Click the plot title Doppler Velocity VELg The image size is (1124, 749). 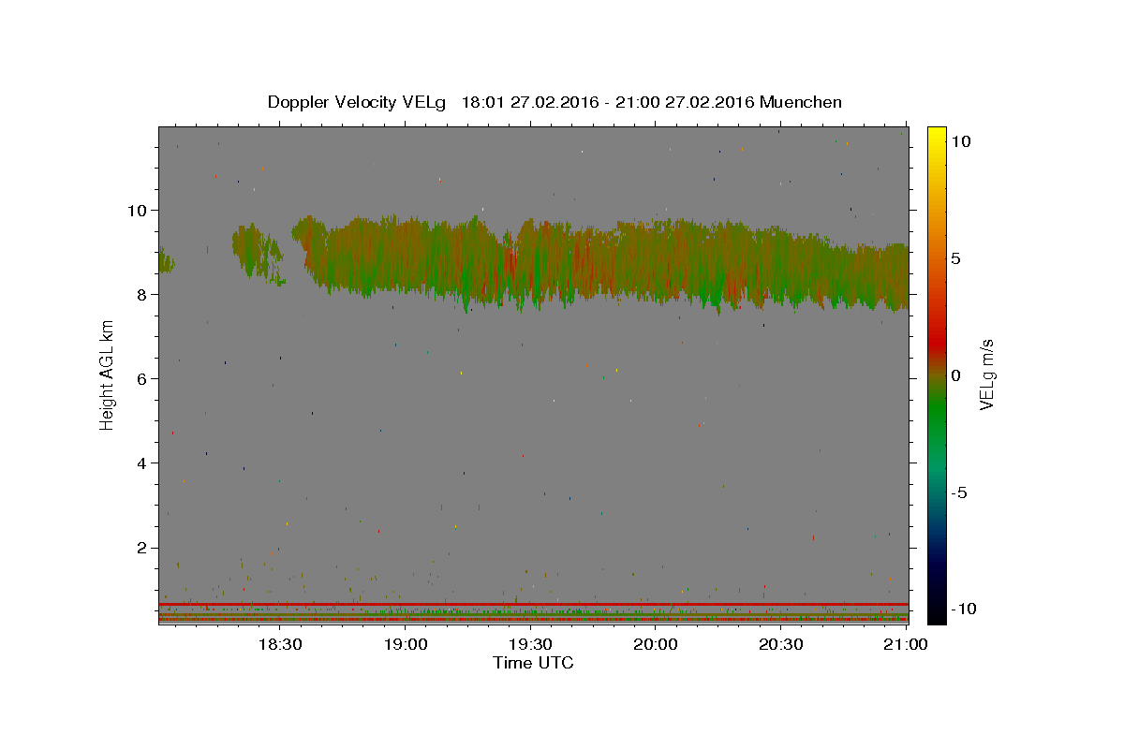pyautogui.click(x=356, y=102)
